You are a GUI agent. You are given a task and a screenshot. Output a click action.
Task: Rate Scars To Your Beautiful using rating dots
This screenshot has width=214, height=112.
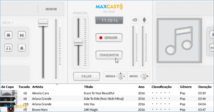point(161,93)
